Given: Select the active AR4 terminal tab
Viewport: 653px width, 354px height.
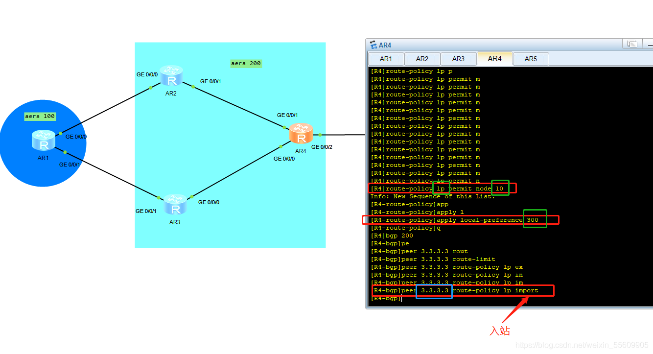Looking at the screenshot, I should (495, 58).
